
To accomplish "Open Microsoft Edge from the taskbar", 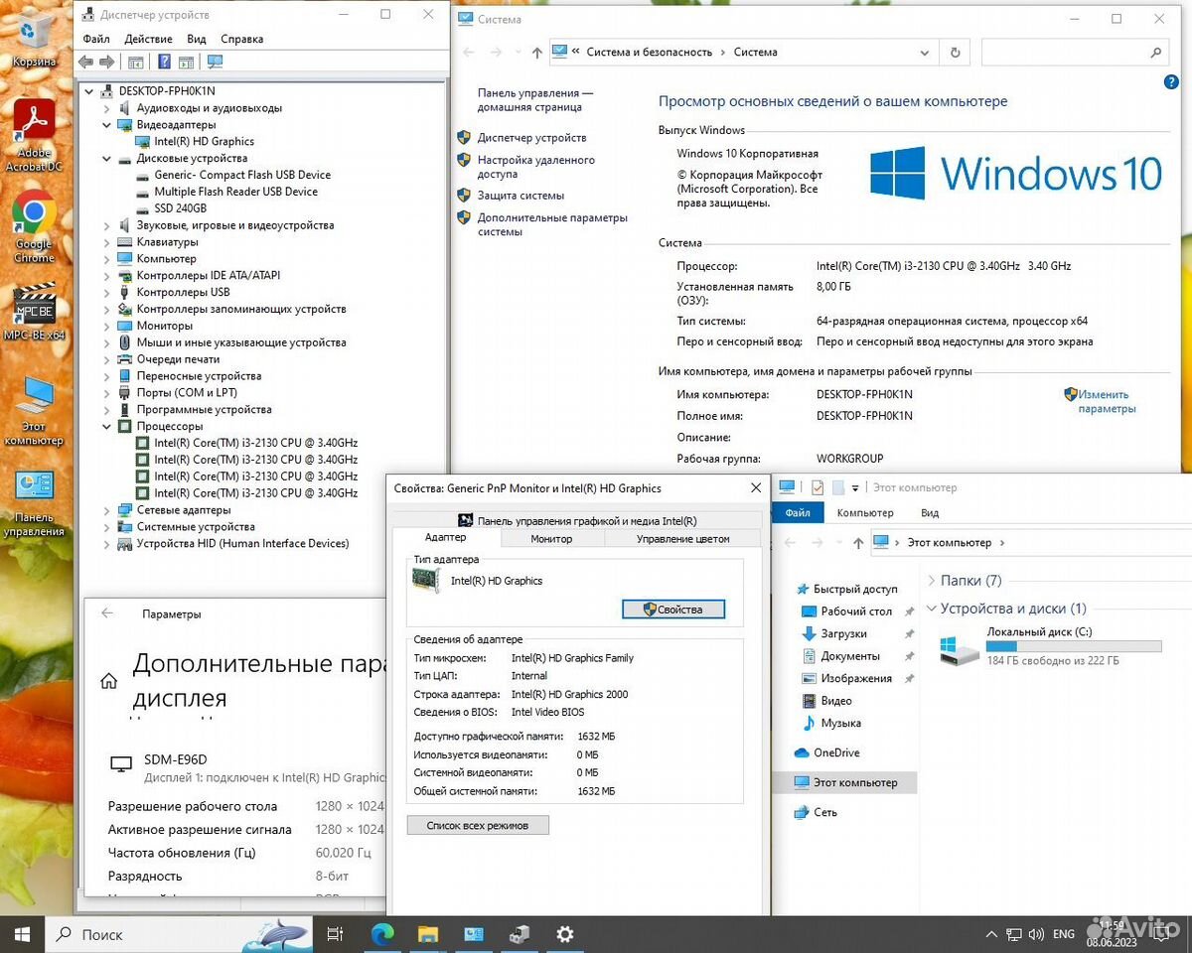I will (x=382, y=934).
